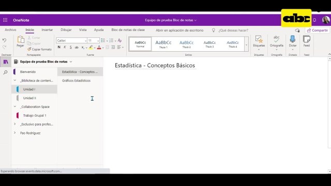This screenshot has width=331, height=186.
Task: Expand the styles gallery arrow
Action: click(x=246, y=44)
